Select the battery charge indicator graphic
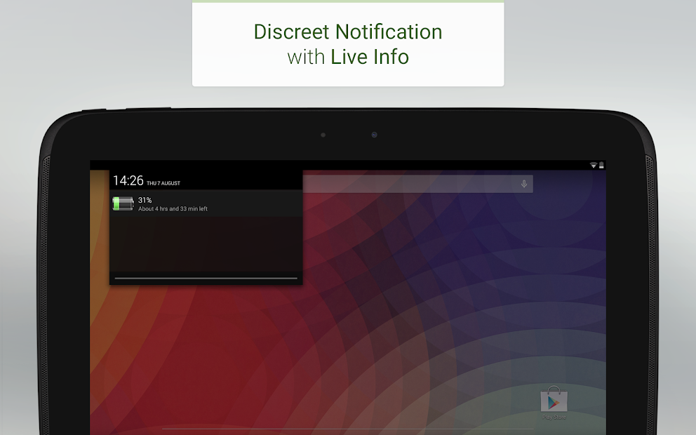The width and height of the screenshot is (696, 435). 123,203
